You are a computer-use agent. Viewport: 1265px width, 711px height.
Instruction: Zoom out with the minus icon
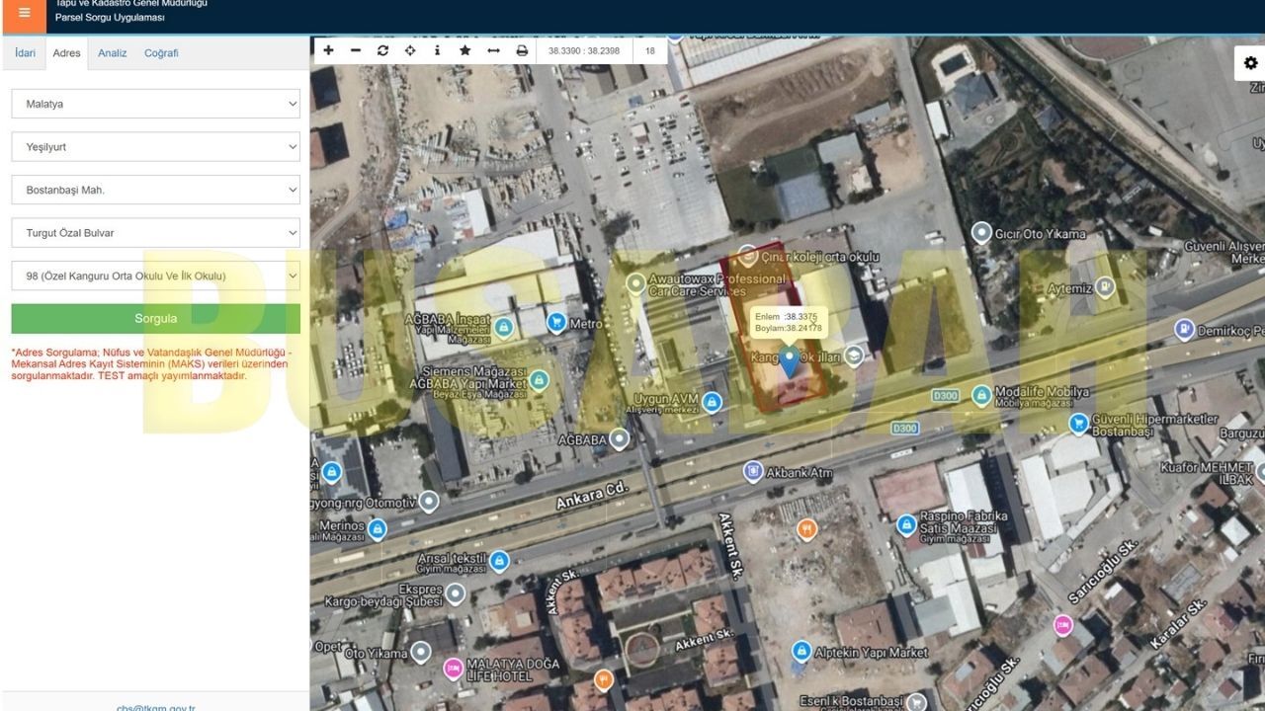(356, 50)
